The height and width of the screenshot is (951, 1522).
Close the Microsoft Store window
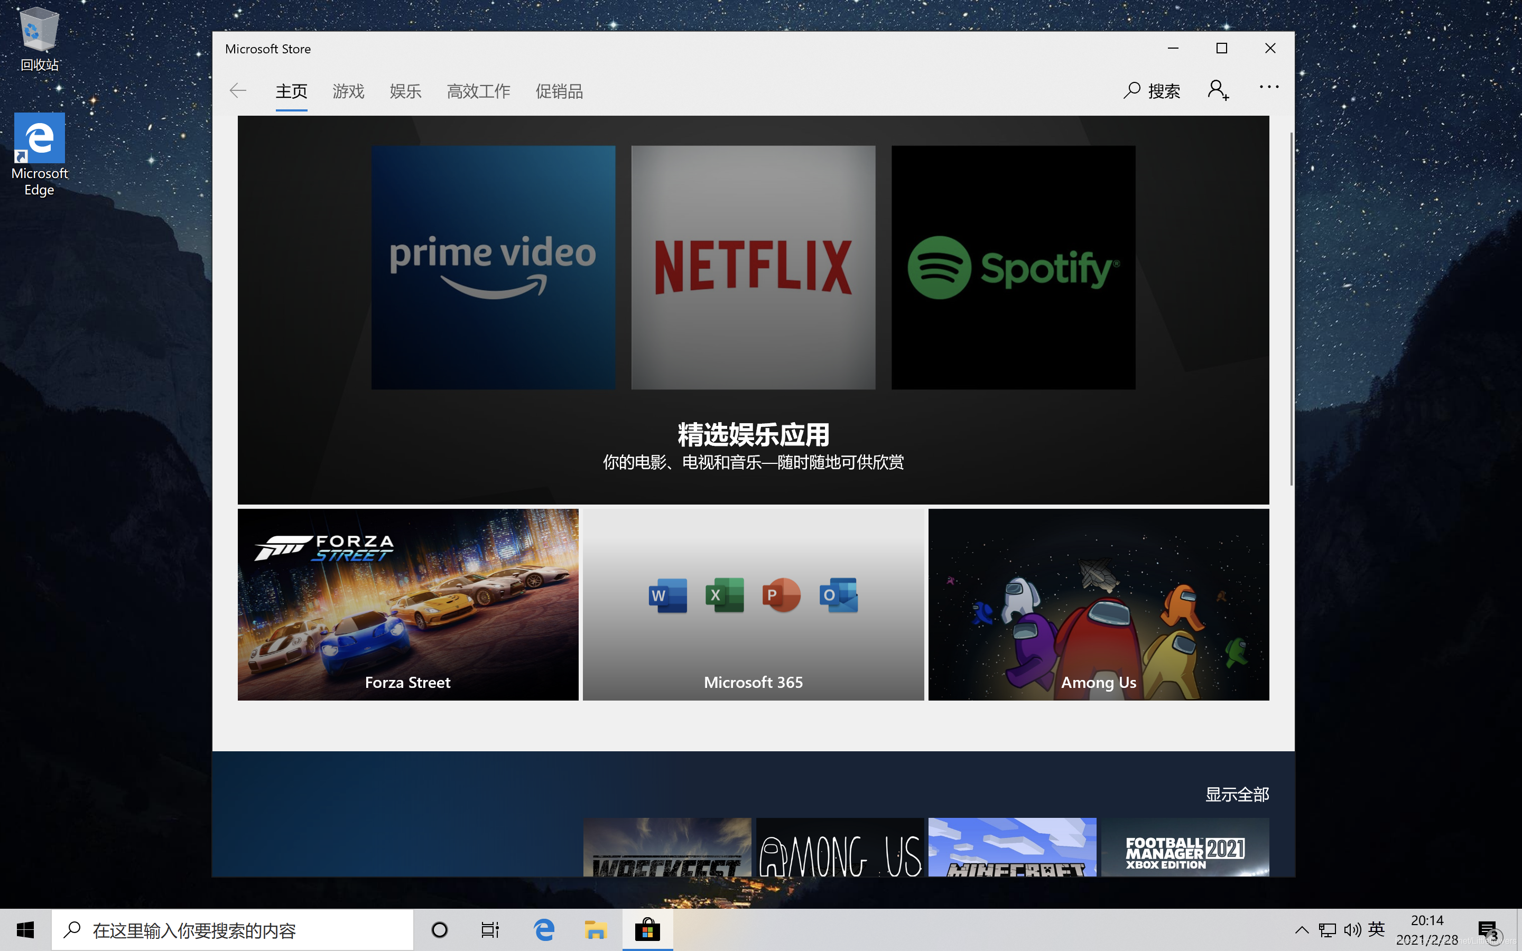(x=1270, y=49)
